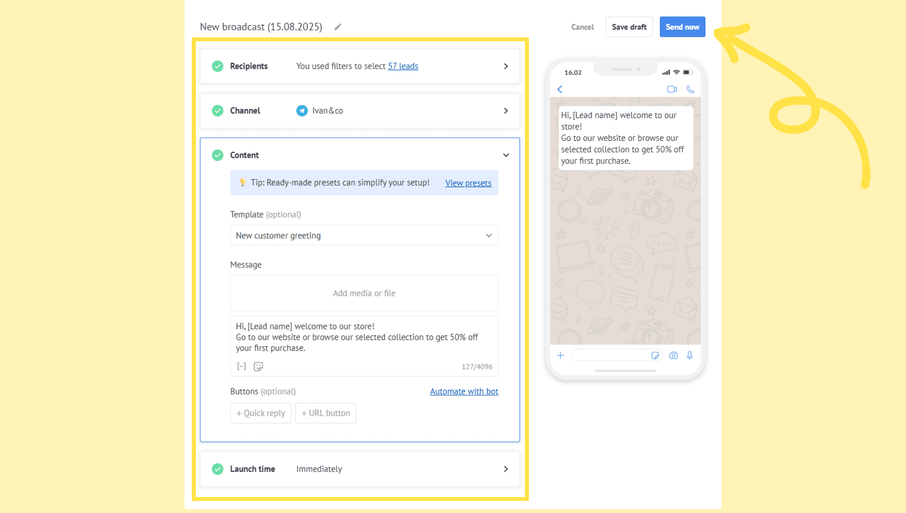Viewport: 906px width, 513px height.
Task: Open the emoji sticker picker icon
Action: tap(258, 366)
